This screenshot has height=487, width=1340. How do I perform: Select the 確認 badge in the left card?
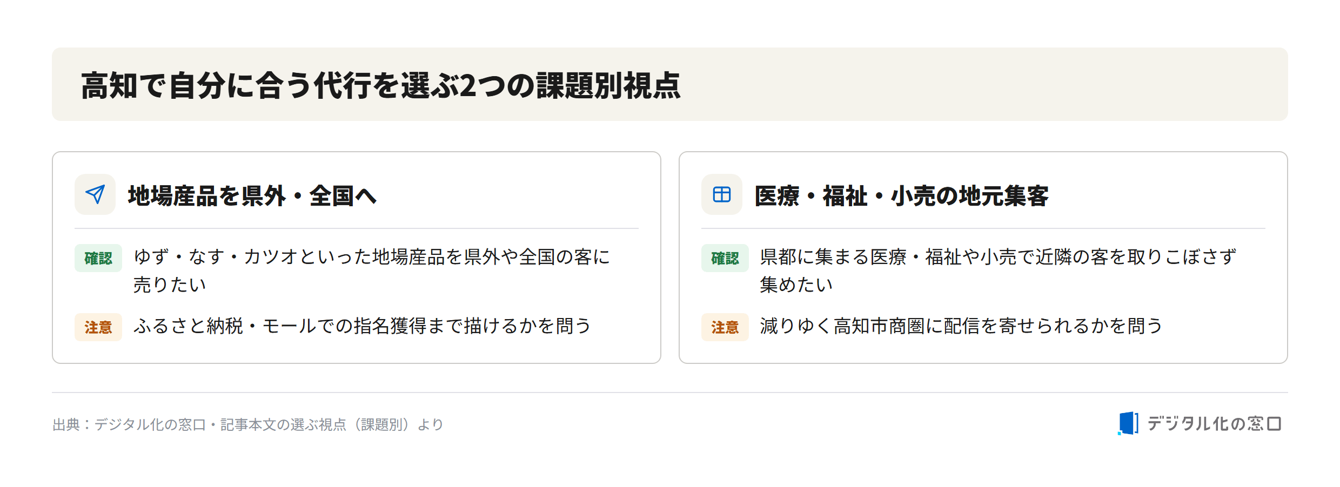click(x=98, y=258)
